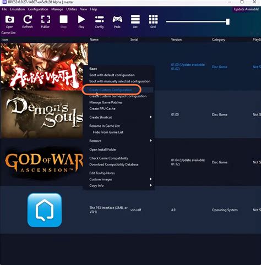This screenshot has height=265, width=261.
Task: Sort by the Icon column header
Action: click(4, 40)
